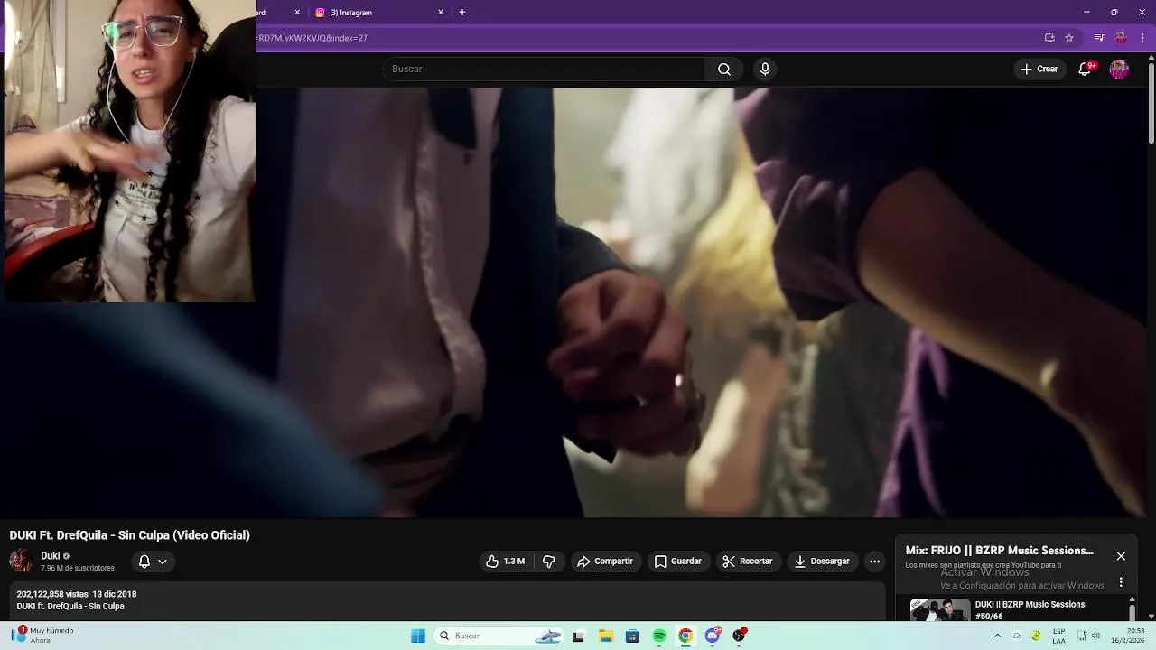The width and height of the screenshot is (1156, 650).
Task: Open File Explorer from the taskbar
Action: point(606,636)
